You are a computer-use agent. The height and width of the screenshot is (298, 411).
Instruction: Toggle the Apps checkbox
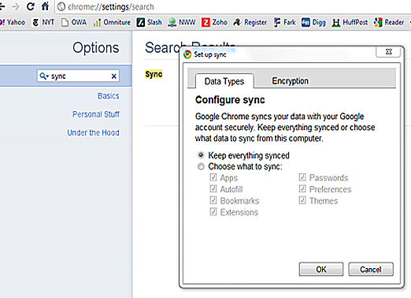[213, 177]
